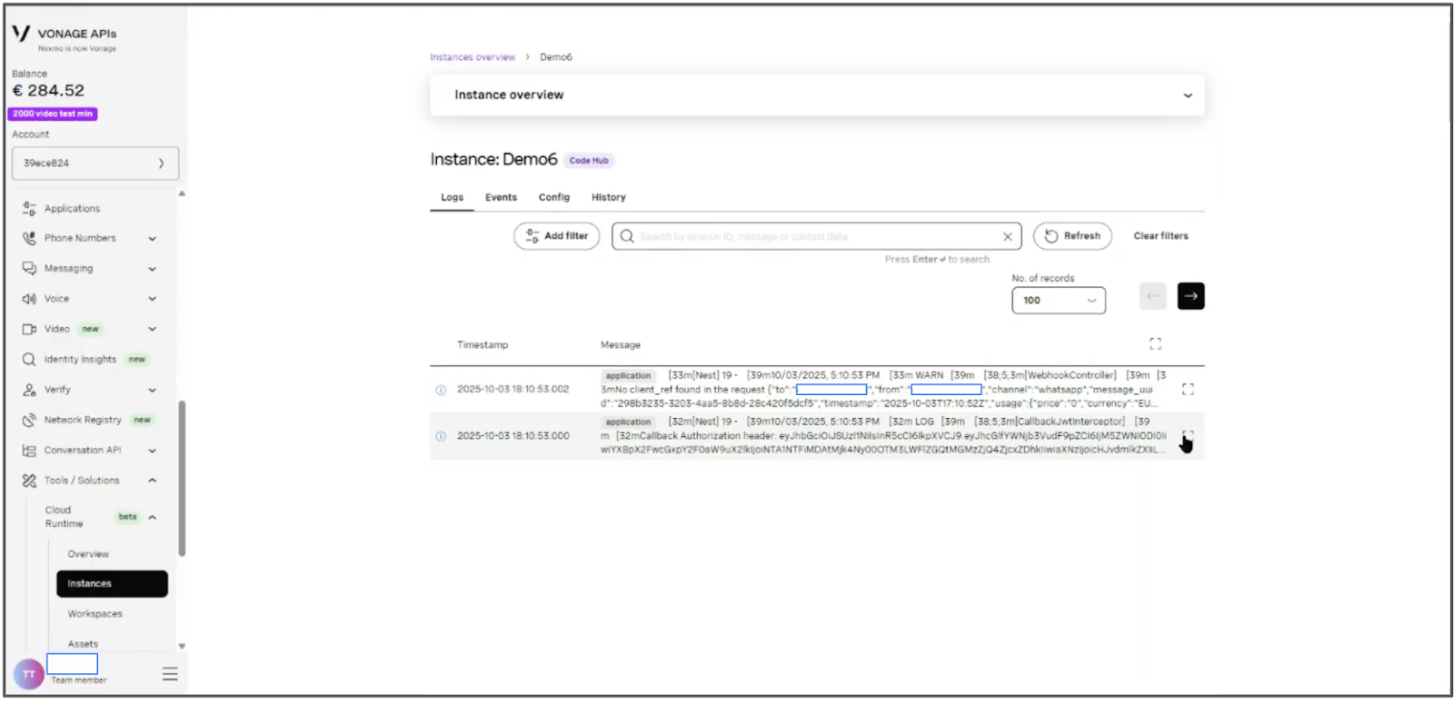
Task: Clear the log search with the X icon
Action: click(1007, 236)
